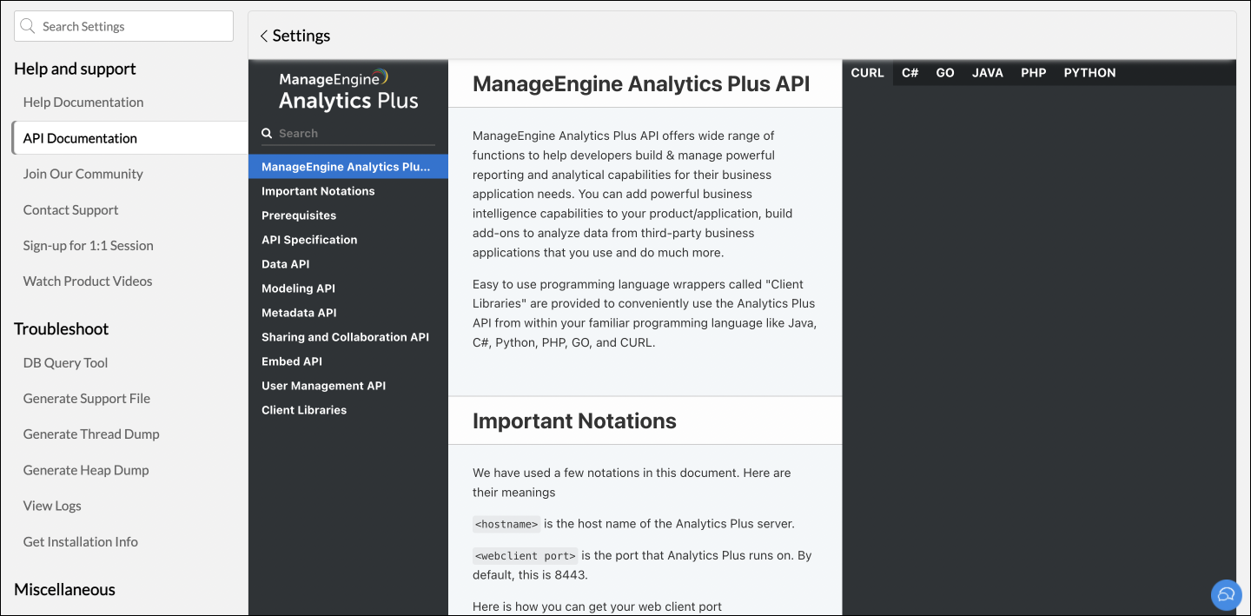Switch to the GO code tab

click(x=945, y=73)
